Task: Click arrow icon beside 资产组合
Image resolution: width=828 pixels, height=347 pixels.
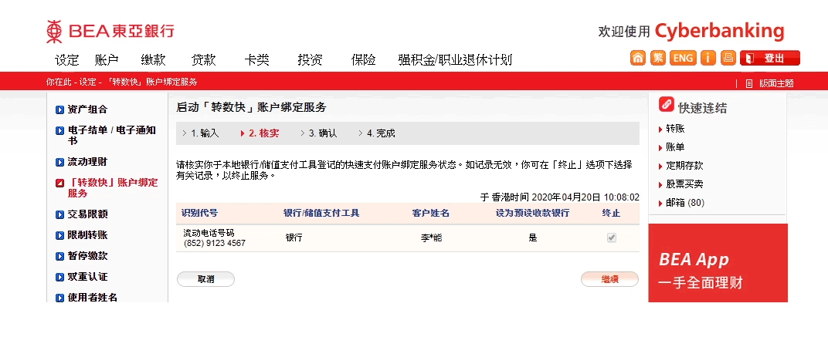Action: click(x=60, y=109)
